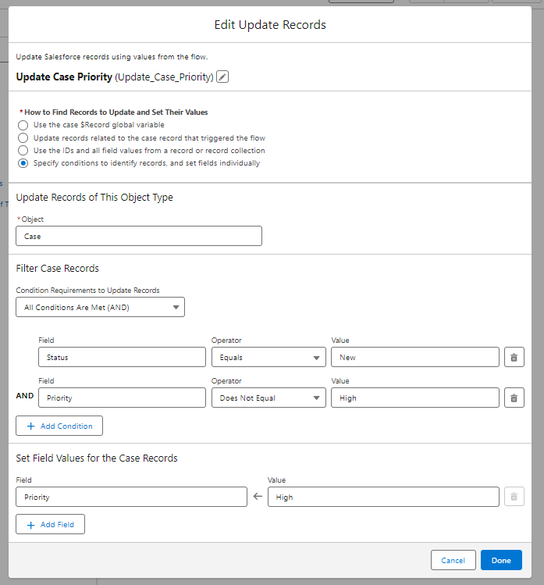Click the Status field input
The height and width of the screenshot is (585, 544).
tap(122, 357)
